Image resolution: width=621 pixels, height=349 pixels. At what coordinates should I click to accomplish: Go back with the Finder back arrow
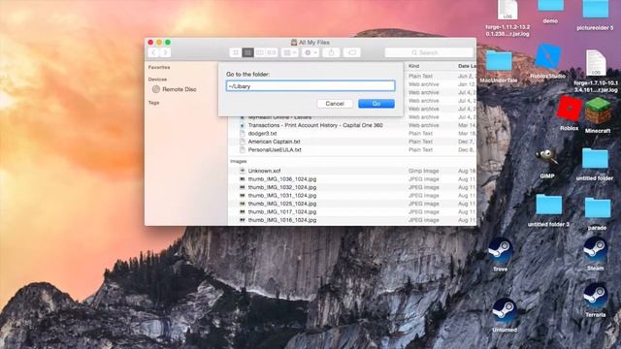[x=153, y=52]
